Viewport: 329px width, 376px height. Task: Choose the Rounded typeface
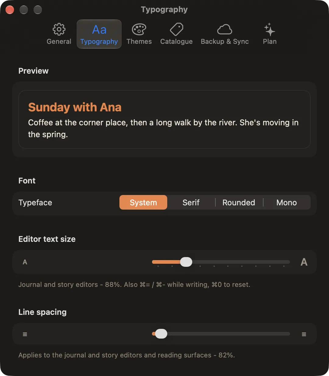[239, 202]
